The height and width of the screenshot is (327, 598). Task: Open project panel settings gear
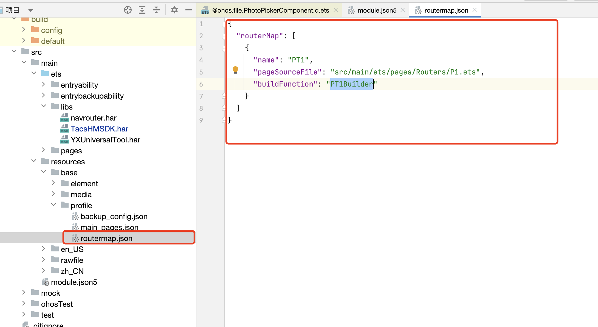[174, 10]
